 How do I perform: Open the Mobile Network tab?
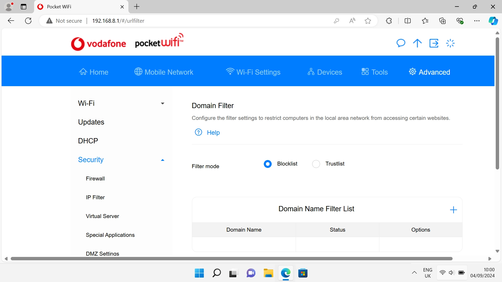tap(164, 72)
